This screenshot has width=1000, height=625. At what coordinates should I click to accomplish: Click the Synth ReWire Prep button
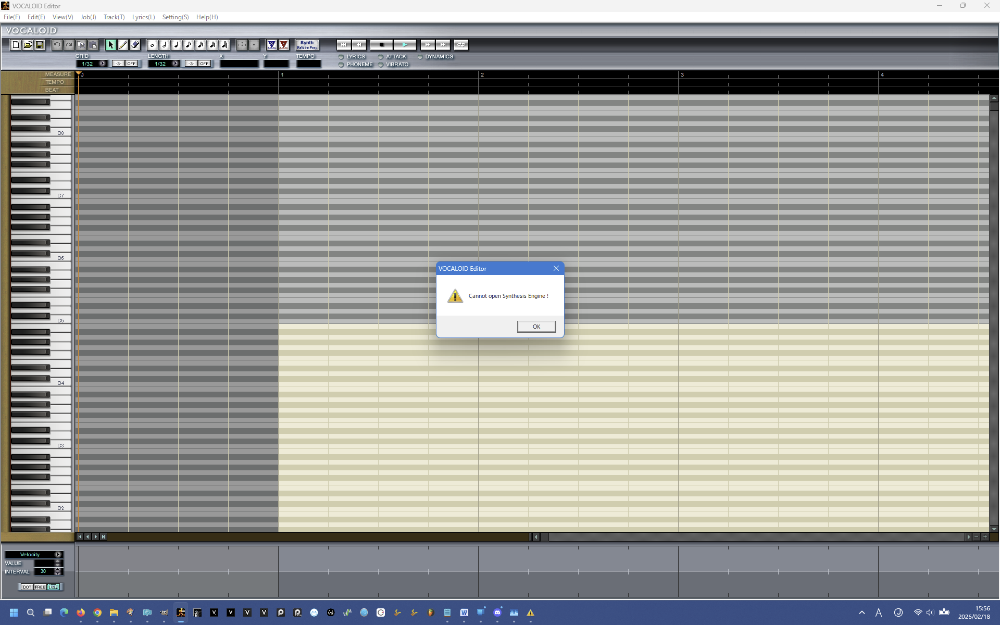pos(307,45)
